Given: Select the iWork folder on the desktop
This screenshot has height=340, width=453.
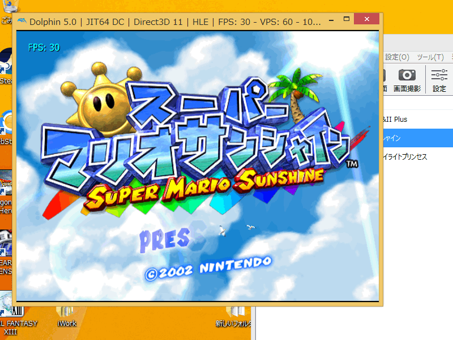Looking at the screenshot, I should pos(66,313).
